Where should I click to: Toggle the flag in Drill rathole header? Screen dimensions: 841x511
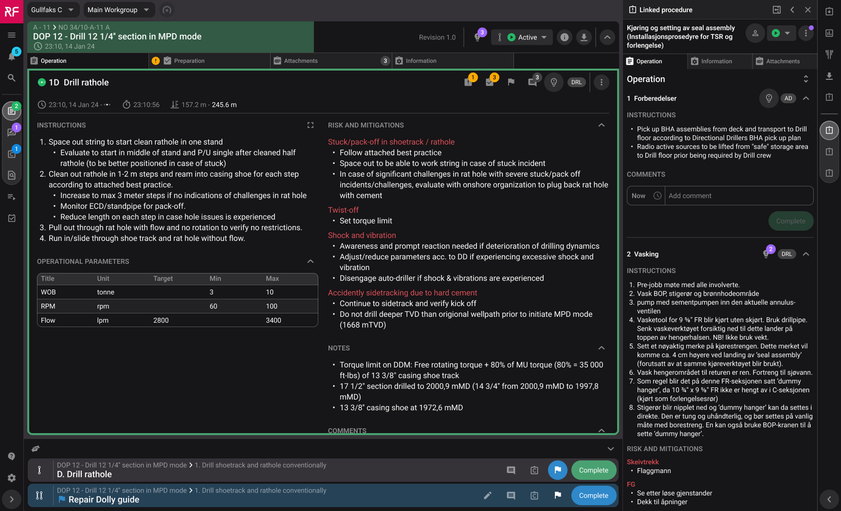[511, 82]
